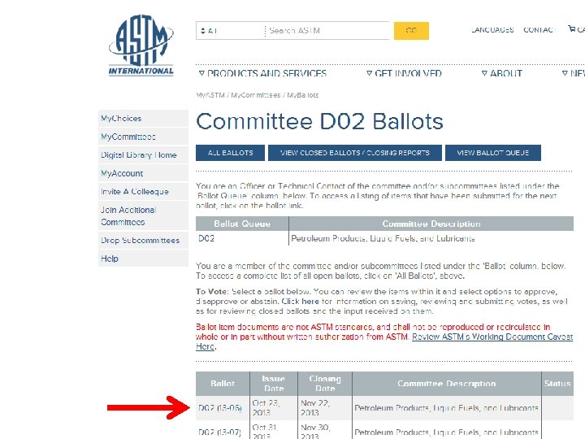Open Digital Library Home in sidebar
585x439 pixels.
(138, 155)
